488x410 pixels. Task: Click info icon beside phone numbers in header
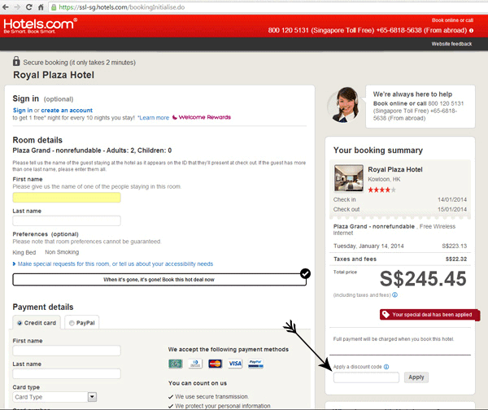point(471,31)
